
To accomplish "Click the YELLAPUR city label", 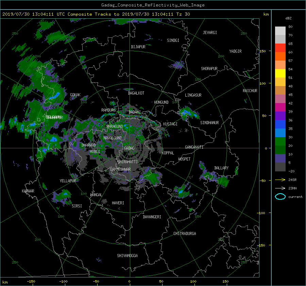I will coord(68,181).
